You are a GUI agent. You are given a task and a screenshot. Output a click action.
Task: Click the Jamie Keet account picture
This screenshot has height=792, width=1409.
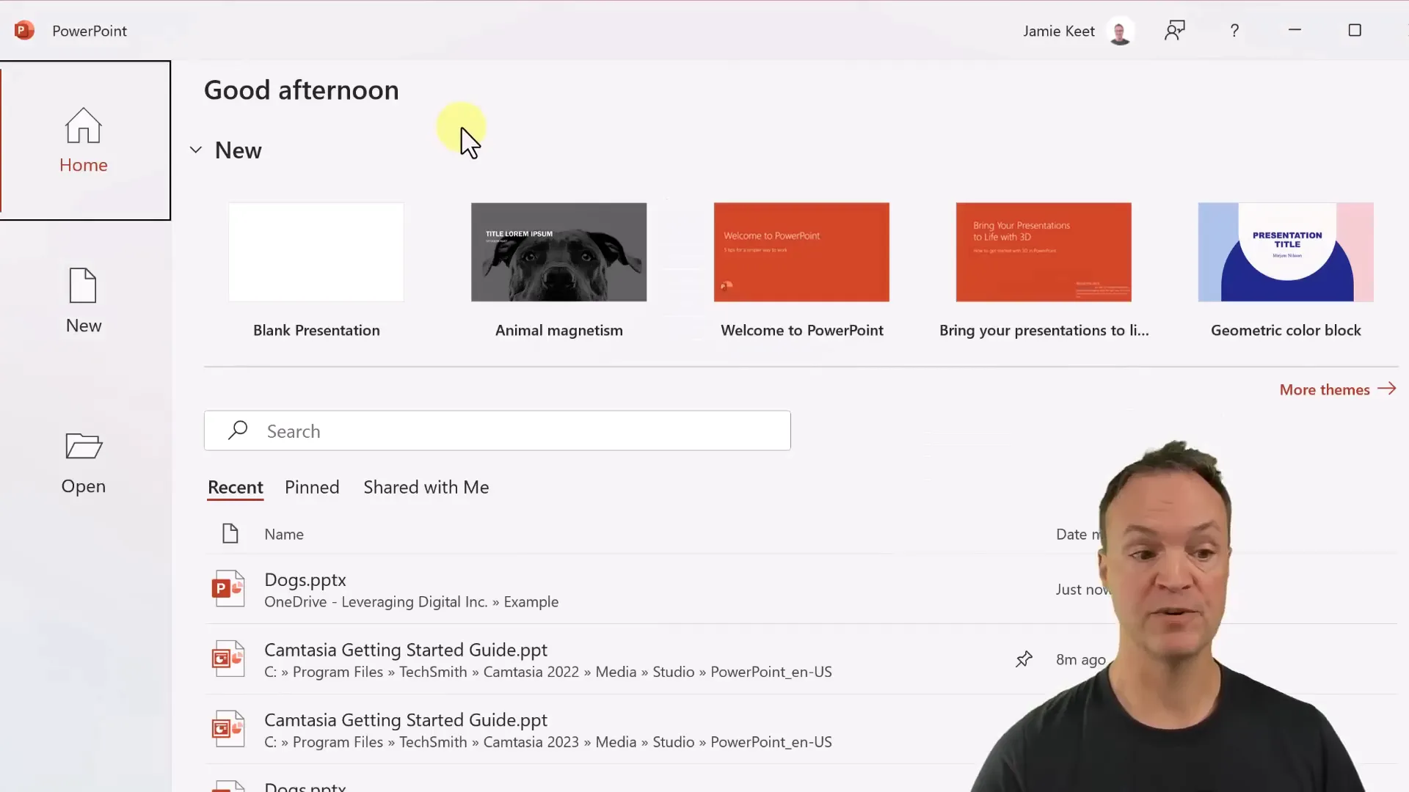pyautogui.click(x=1120, y=32)
